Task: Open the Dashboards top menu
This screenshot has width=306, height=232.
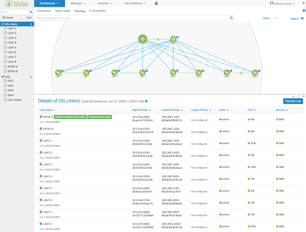Action: click(x=49, y=3)
